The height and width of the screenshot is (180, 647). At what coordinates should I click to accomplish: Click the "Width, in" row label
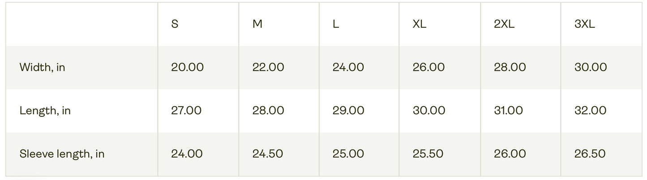tap(43, 68)
